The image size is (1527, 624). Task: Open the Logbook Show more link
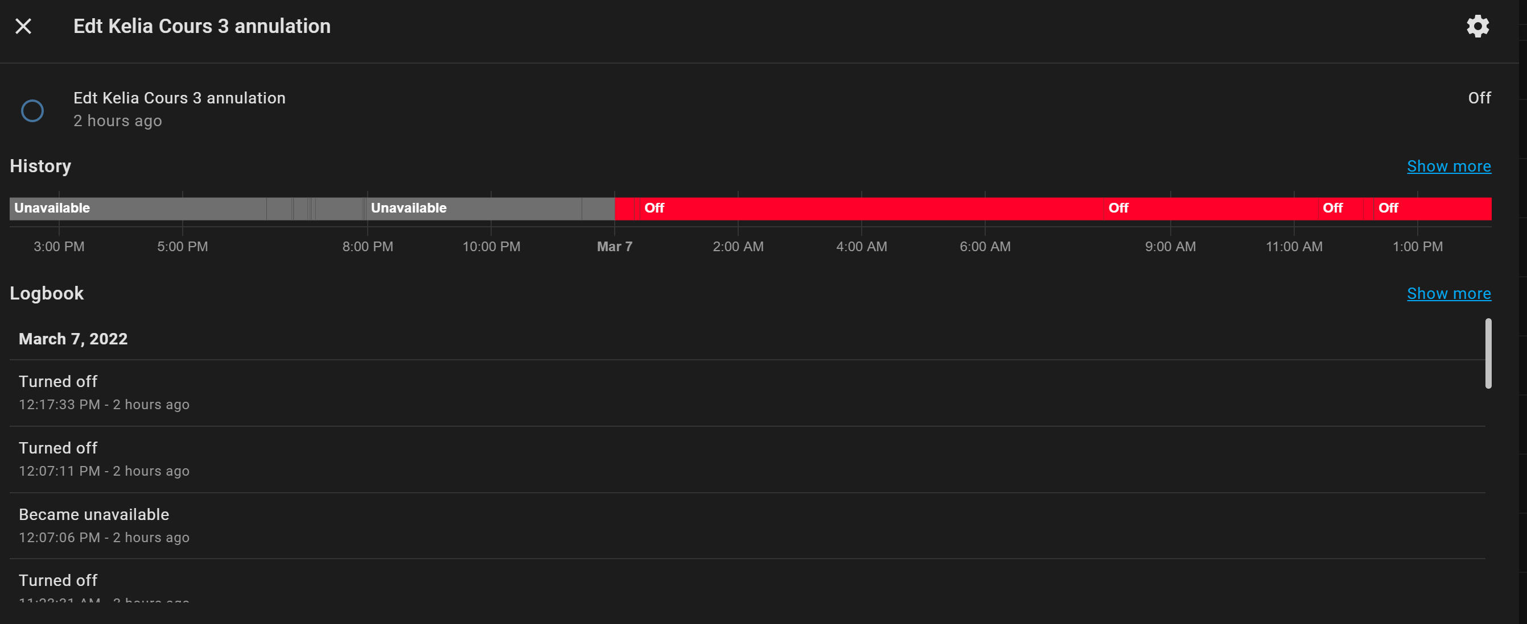pos(1448,293)
